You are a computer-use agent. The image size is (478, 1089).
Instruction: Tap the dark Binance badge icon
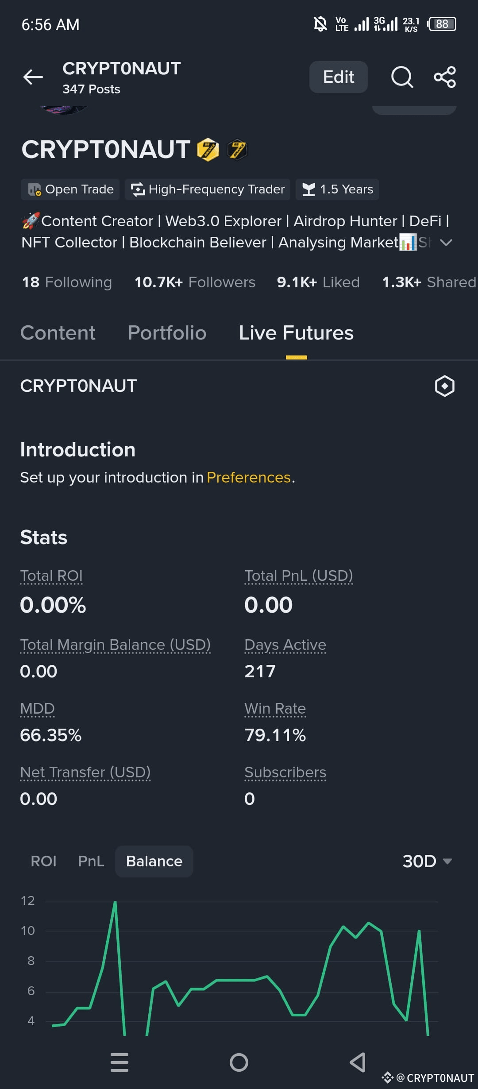[237, 150]
